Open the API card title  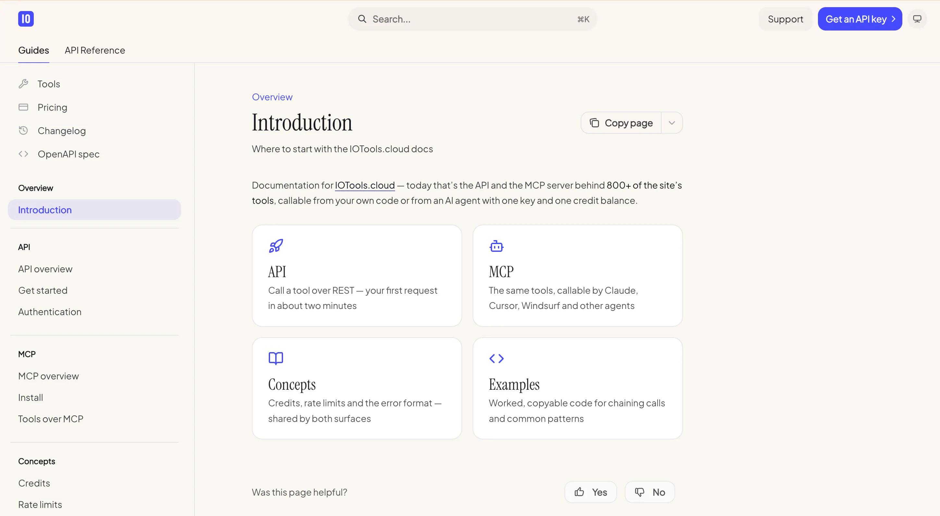277,272
